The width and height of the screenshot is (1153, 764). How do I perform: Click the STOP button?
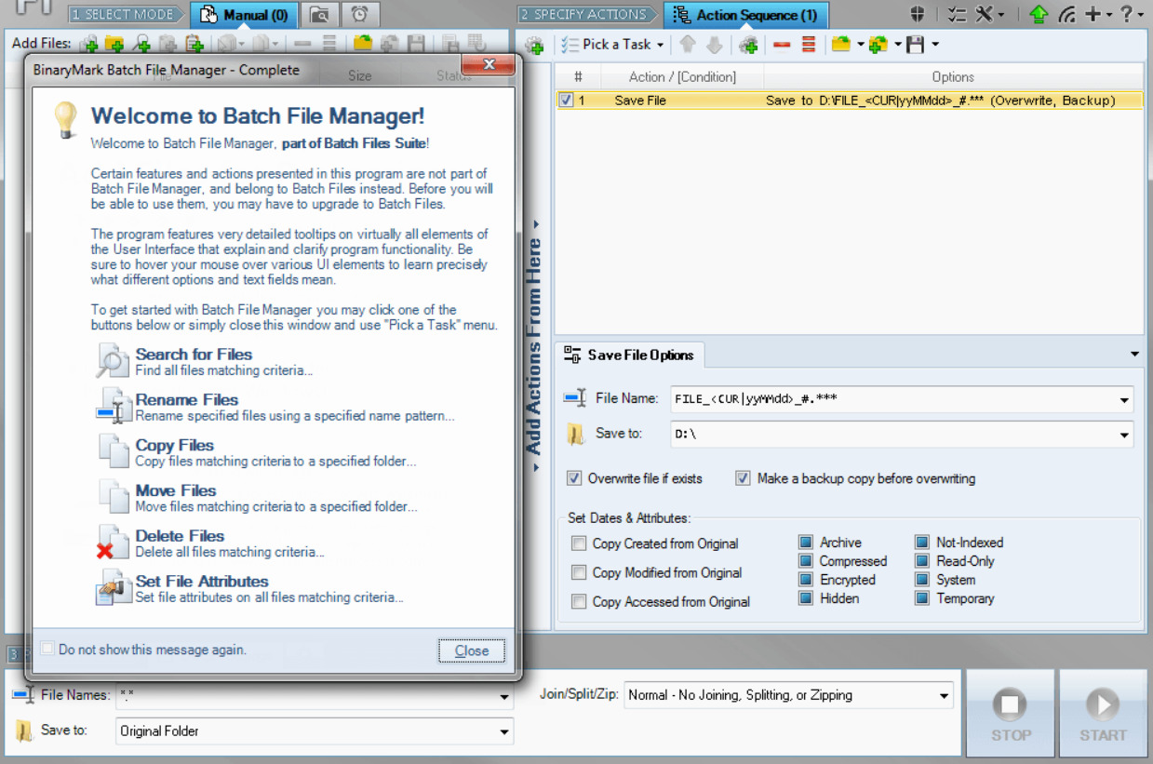1011,713
